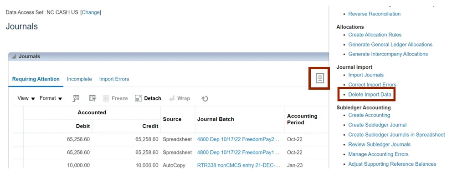Open the Import Journals task
Viewport: 452px width, 178px height.
(366, 75)
